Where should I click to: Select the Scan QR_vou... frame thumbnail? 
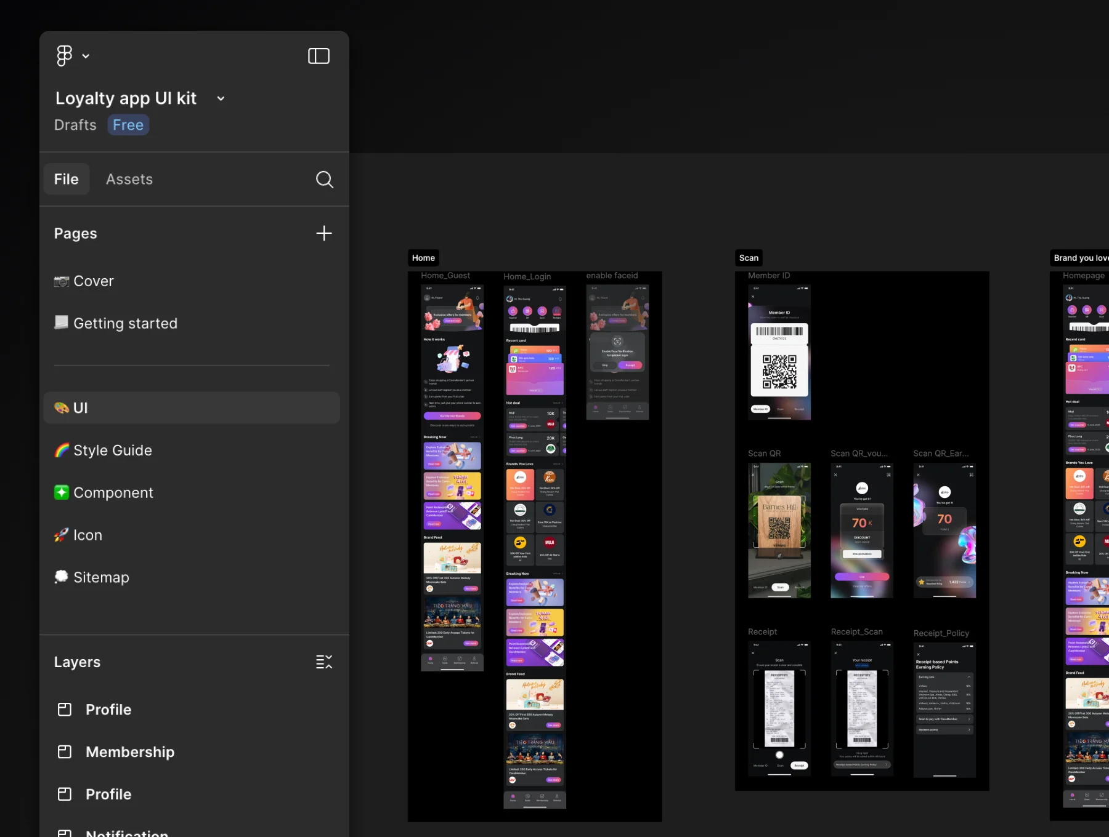pyautogui.click(x=862, y=531)
